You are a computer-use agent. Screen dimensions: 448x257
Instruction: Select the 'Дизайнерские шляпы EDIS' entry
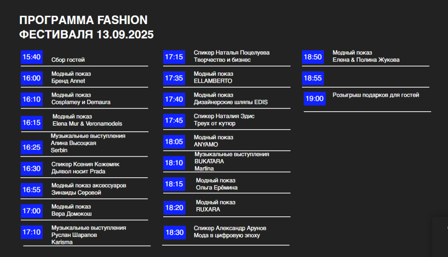click(231, 102)
